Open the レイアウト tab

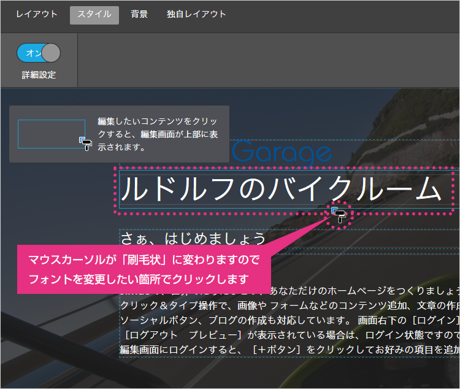point(37,14)
